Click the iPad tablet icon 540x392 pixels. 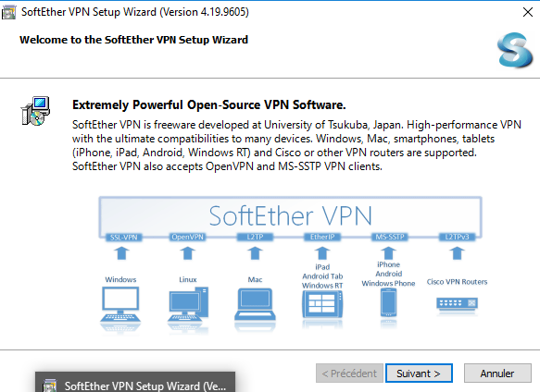322,304
